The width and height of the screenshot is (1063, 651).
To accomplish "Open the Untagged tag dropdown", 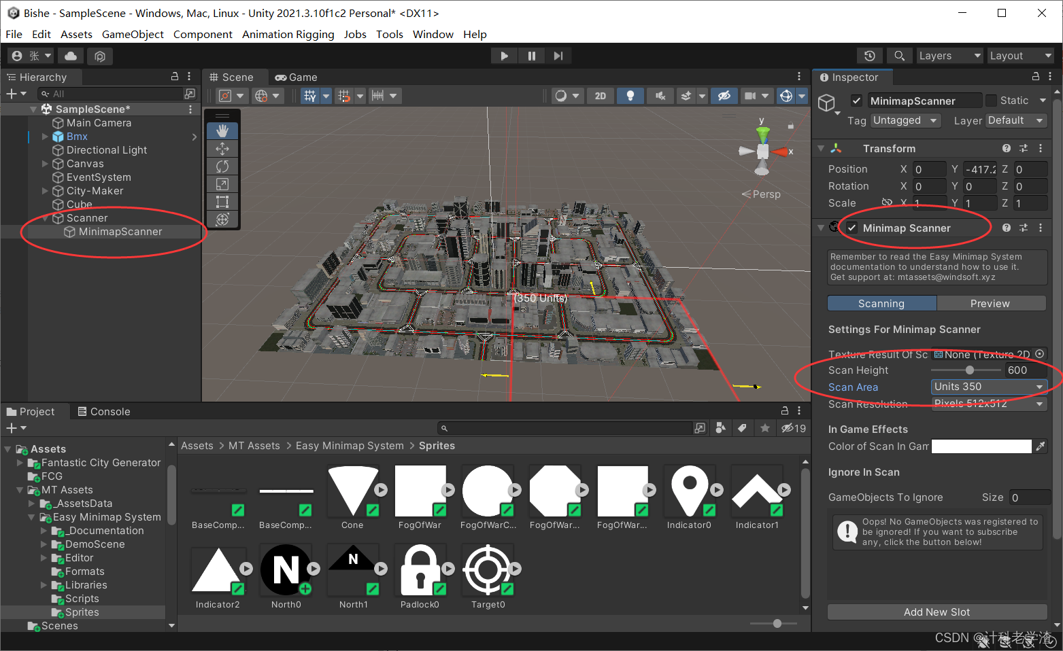I will [905, 120].
